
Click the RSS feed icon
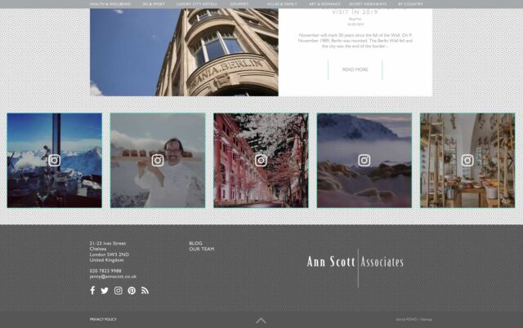pyautogui.click(x=145, y=290)
